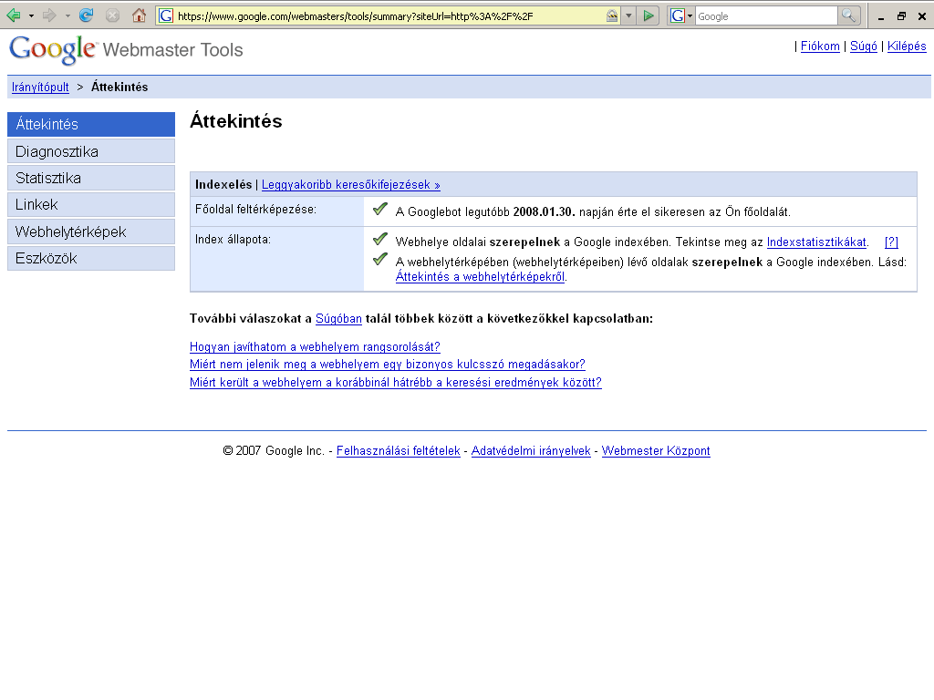Viewport: 934px width, 700px height.
Task: Open Hogyan javíthatom a webhelyem rangsorolását link
Action: pos(315,347)
